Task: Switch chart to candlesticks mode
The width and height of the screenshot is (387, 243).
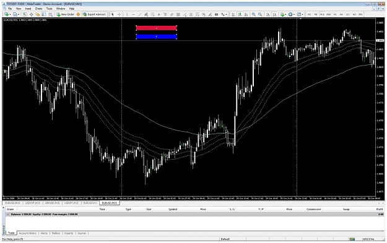Action: pyautogui.click(x=240, y=14)
